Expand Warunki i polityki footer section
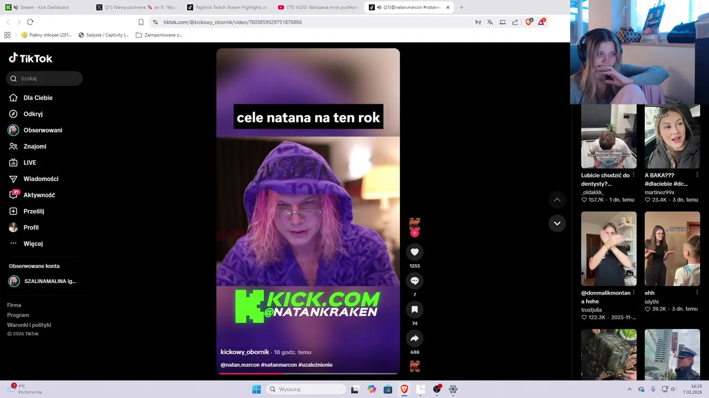The image size is (709, 398). coord(29,325)
